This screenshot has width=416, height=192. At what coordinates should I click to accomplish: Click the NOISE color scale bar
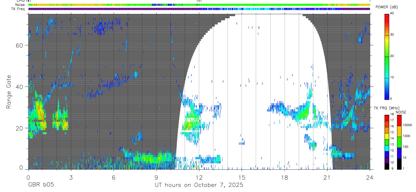[x=399, y=142]
